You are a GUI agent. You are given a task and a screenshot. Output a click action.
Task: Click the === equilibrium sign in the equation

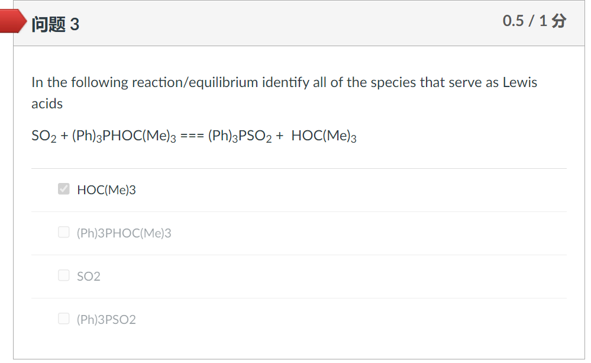(192, 136)
